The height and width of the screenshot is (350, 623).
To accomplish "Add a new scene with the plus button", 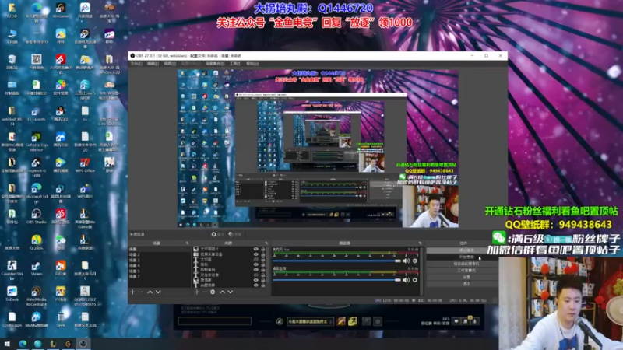I will tap(132, 292).
